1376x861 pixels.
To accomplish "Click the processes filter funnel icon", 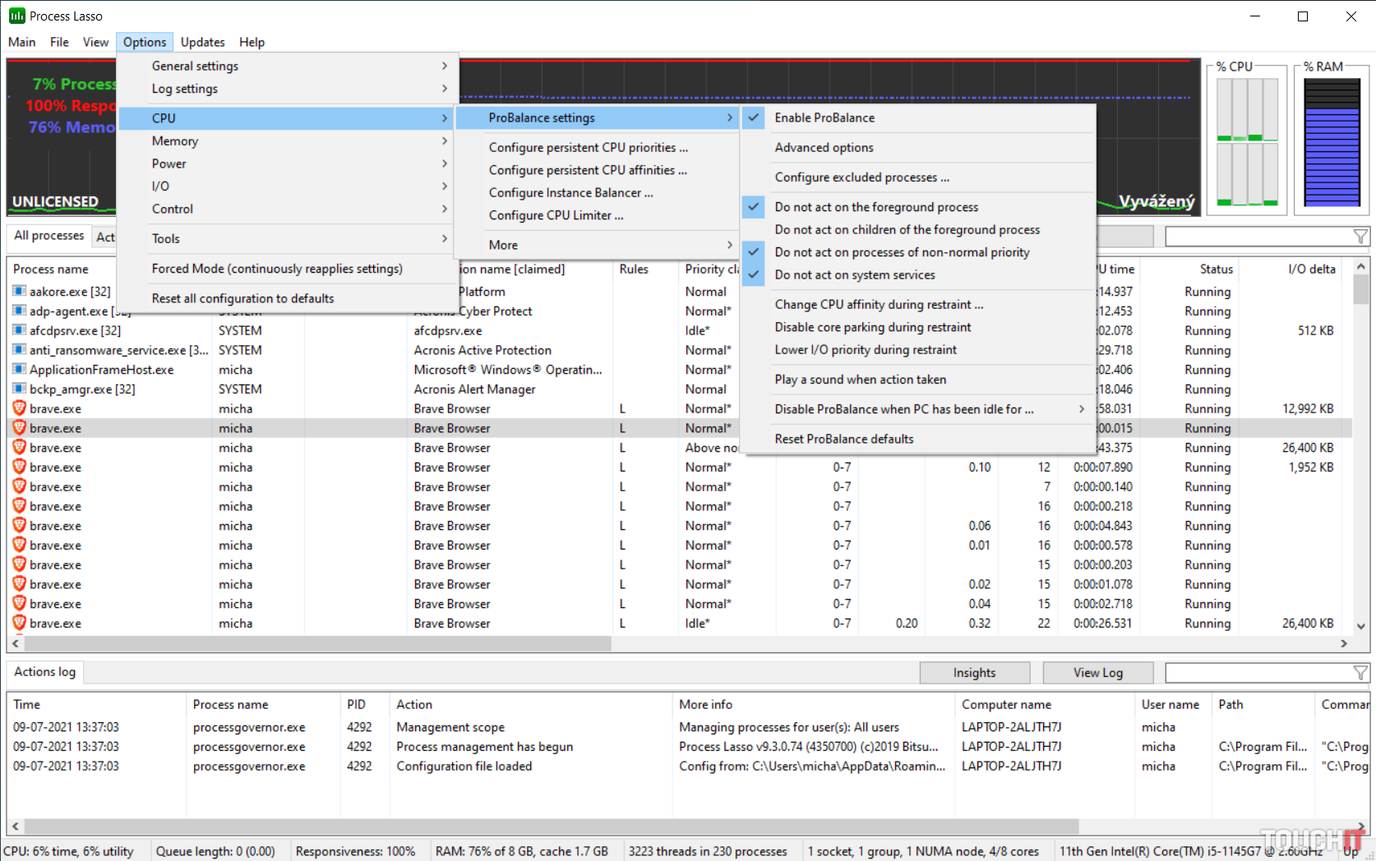I will (x=1360, y=237).
